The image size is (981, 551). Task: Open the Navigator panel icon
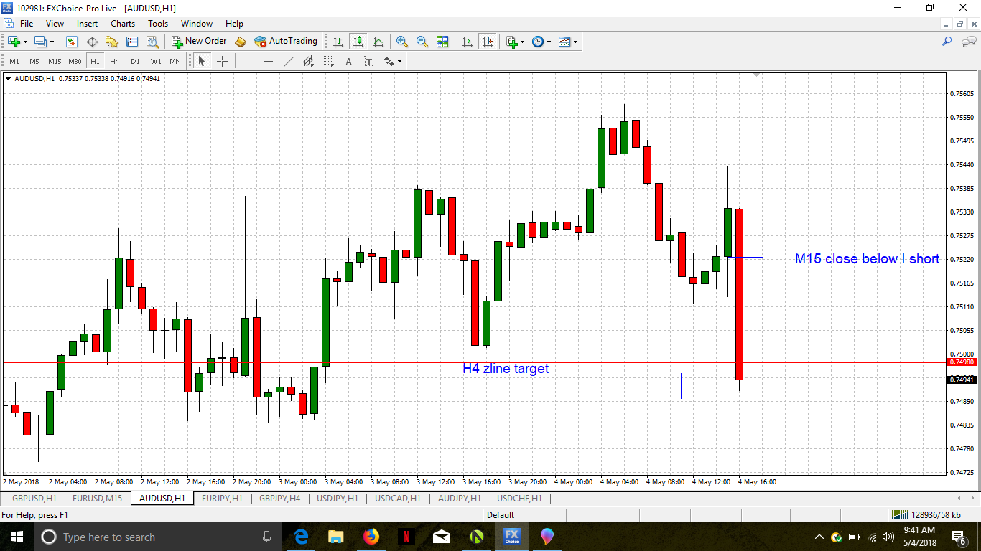click(x=112, y=42)
